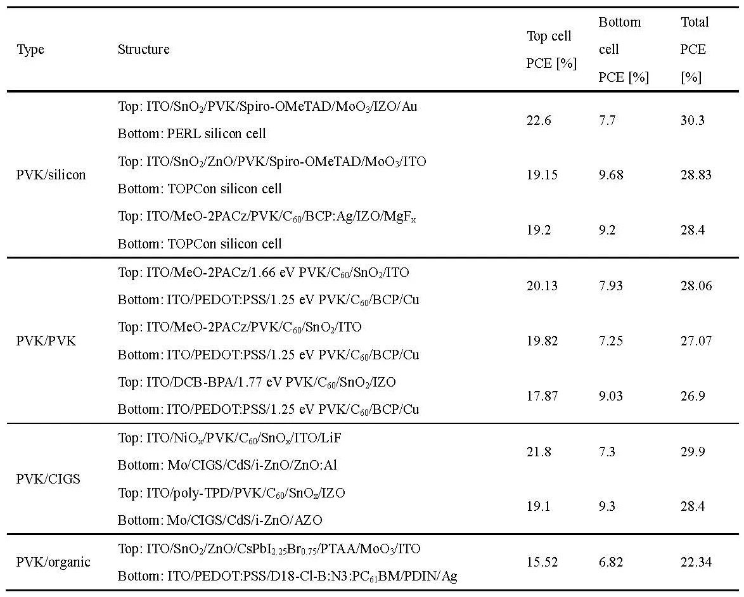Click the Total PCE column header
The image size is (744, 597).
pos(694,49)
